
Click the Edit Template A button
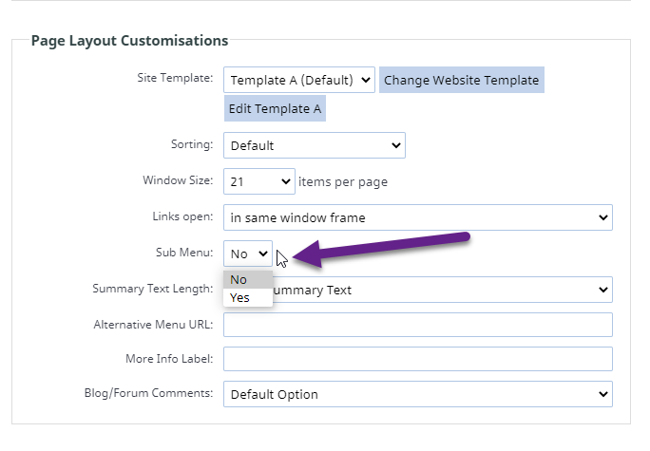pos(275,108)
